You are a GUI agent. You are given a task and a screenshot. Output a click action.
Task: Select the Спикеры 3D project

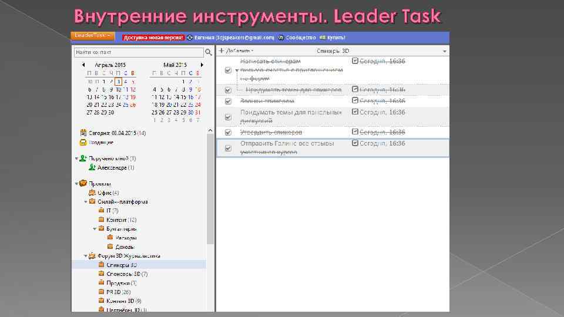tap(122, 265)
